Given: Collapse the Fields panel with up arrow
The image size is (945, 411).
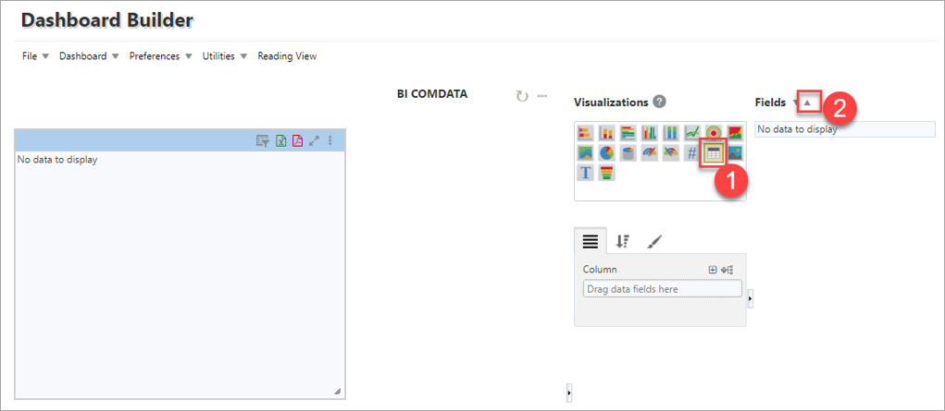Looking at the screenshot, I should [808, 103].
